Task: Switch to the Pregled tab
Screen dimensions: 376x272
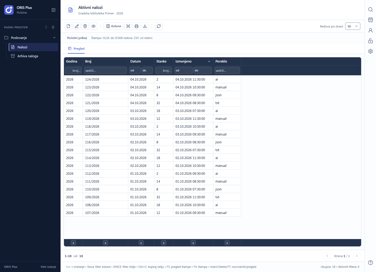Action: coord(76,49)
